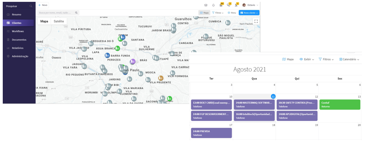Open calendar icon with 99+ badge
This screenshot has width=369, height=146.
[x=221, y=5]
